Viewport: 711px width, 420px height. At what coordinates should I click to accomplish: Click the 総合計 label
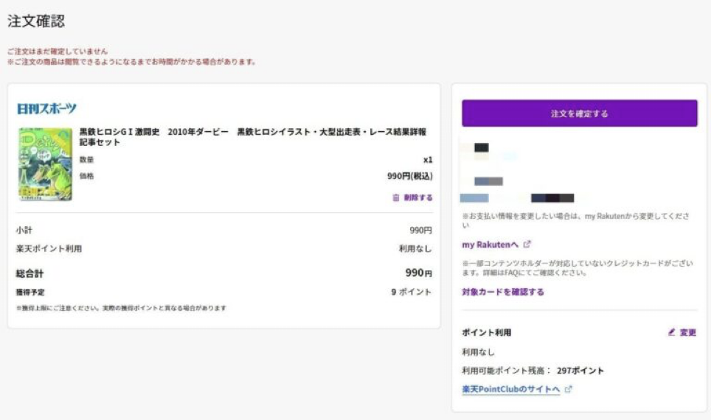30,273
